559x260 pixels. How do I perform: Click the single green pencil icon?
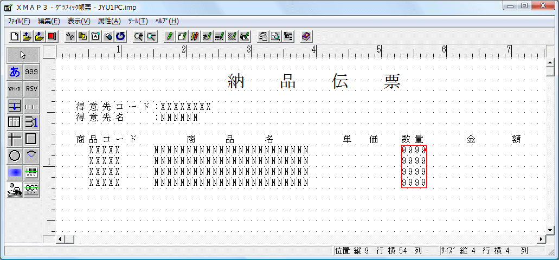click(170, 36)
